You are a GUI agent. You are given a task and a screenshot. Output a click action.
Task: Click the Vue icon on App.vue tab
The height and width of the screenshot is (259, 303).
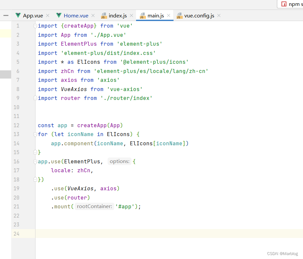coord(18,15)
